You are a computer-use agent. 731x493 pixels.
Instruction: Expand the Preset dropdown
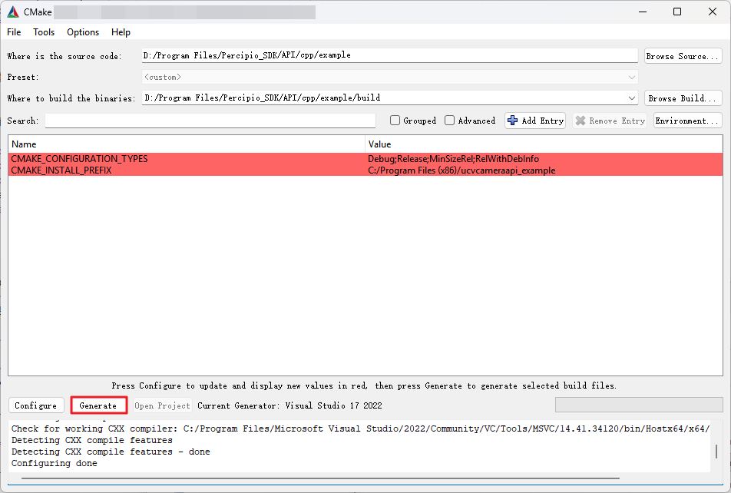(x=632, y=78)
